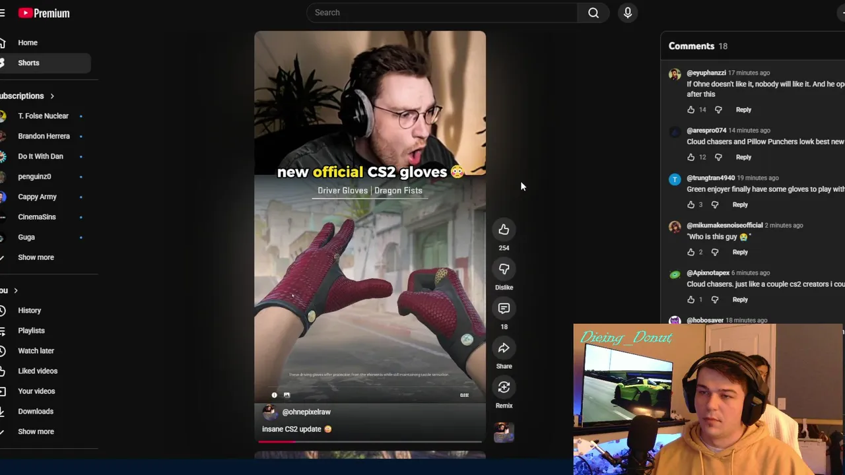
Task: Seek using the short's red progress bar
Action: point(370,441)
